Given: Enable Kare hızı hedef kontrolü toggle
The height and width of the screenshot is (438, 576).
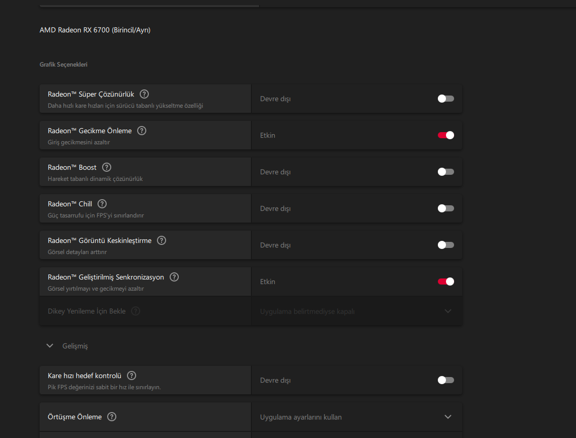Looking at the screenshot, I should 445,380.
